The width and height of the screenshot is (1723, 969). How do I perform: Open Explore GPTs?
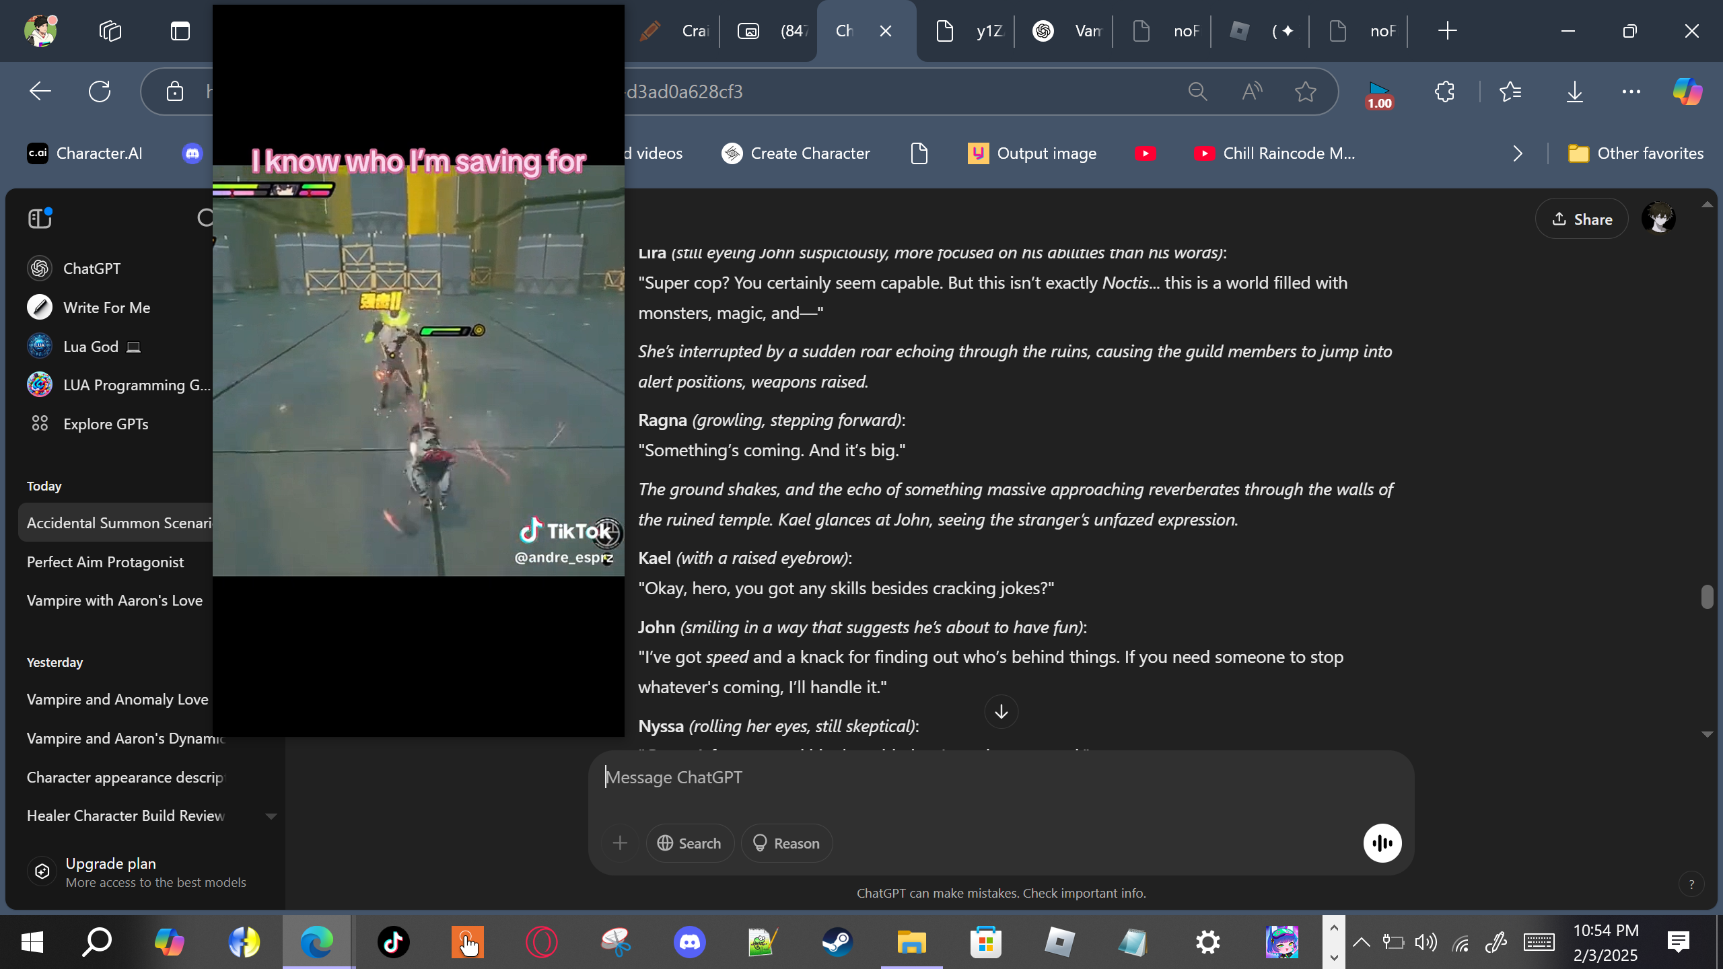[x=87, y=424]
